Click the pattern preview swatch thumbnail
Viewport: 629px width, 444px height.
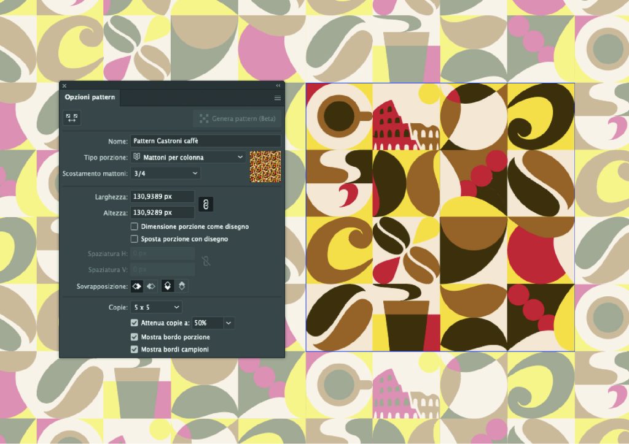point(265,166)
